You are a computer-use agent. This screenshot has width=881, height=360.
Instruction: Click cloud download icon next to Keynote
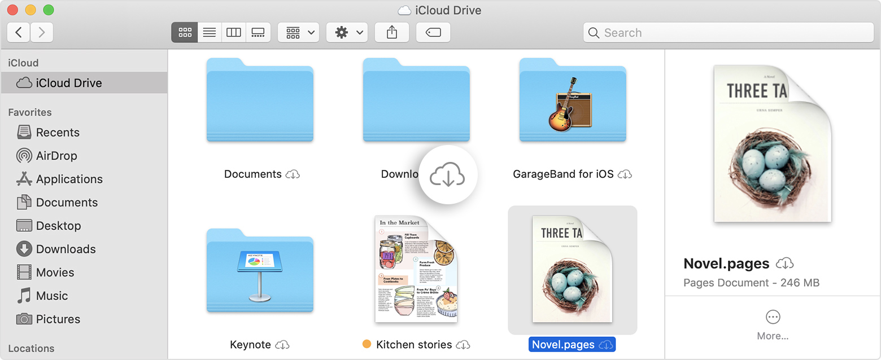[x=282, y=345]
